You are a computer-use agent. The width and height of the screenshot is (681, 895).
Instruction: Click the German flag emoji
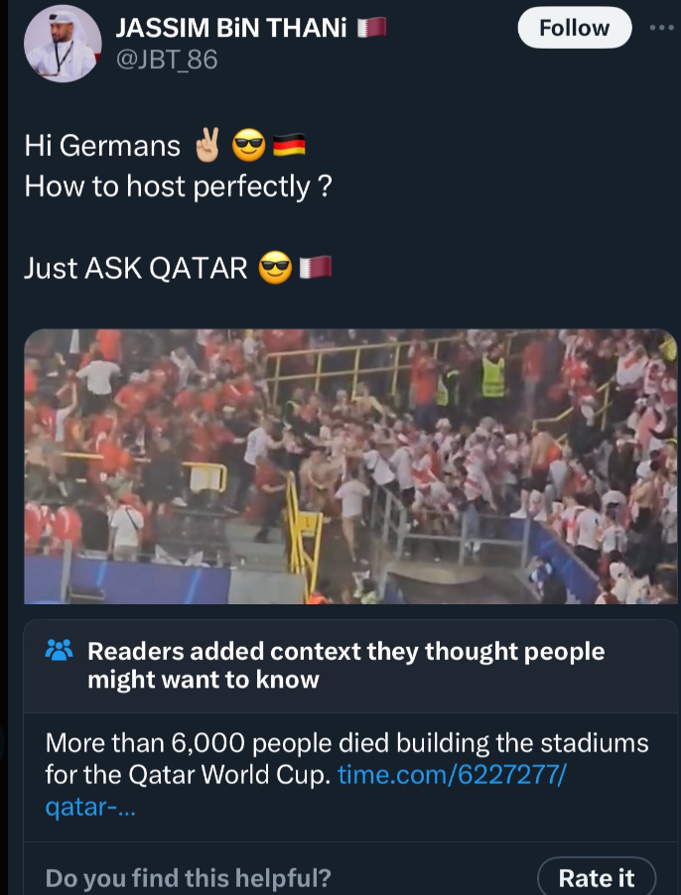click(288, 147)
